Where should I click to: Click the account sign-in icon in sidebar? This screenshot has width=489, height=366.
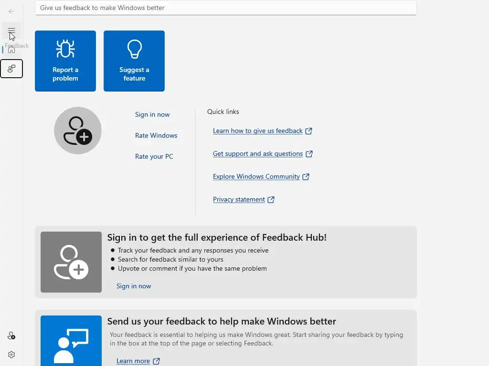[x=11, y=336]
